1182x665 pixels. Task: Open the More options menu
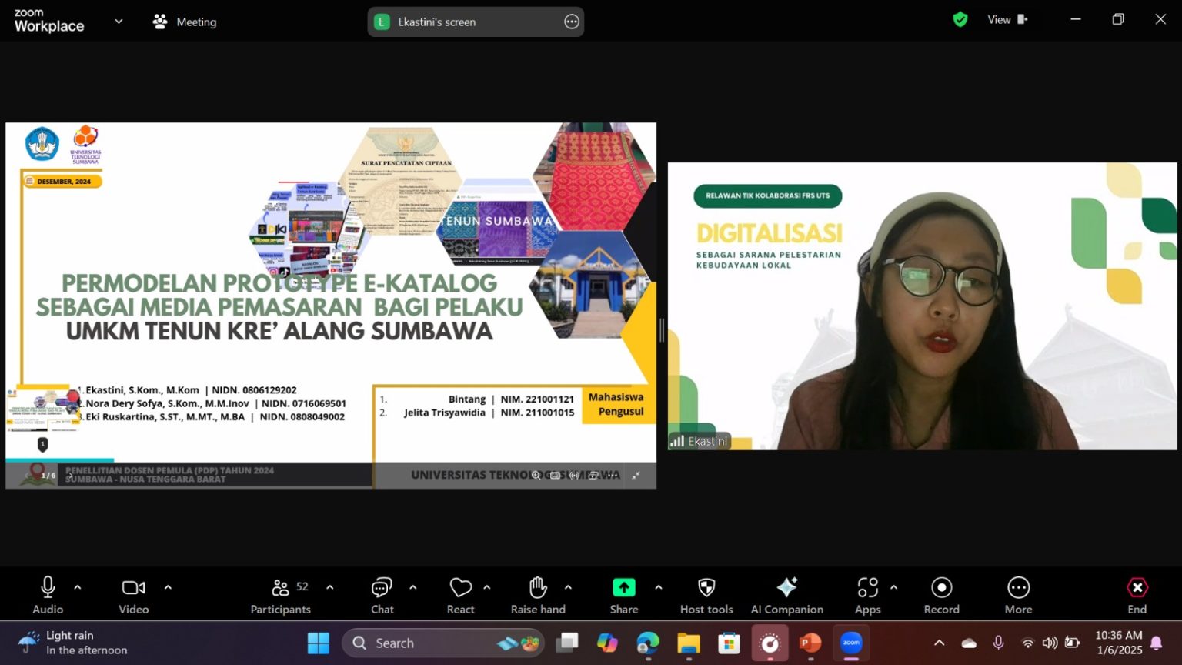(1018, 596)
